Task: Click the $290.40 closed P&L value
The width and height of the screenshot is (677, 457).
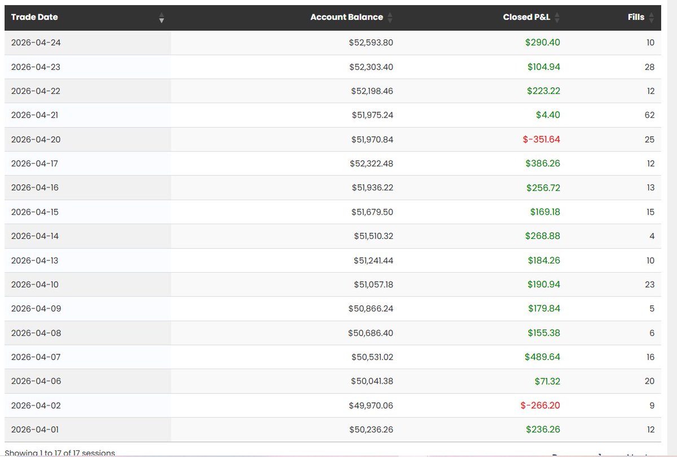Action: click(544, 43)
